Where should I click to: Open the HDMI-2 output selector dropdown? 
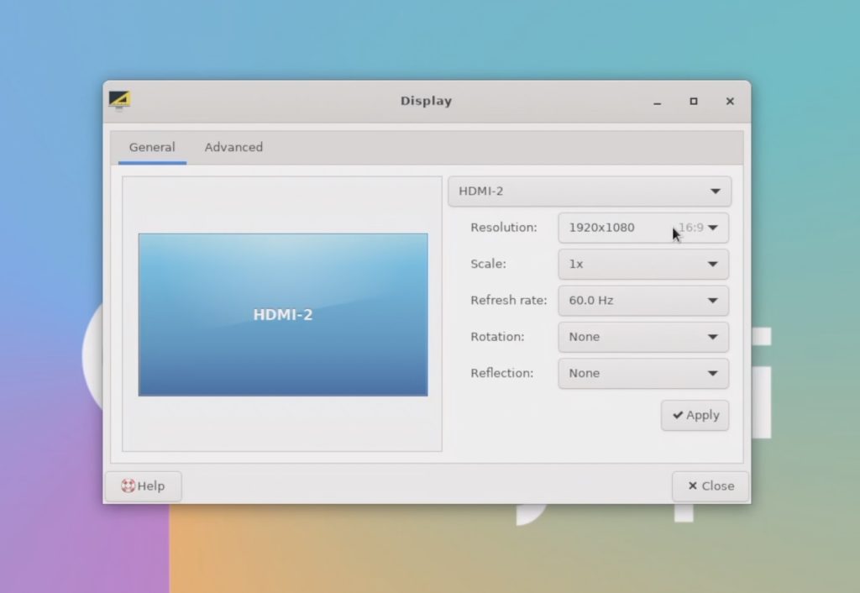(590, 191)
